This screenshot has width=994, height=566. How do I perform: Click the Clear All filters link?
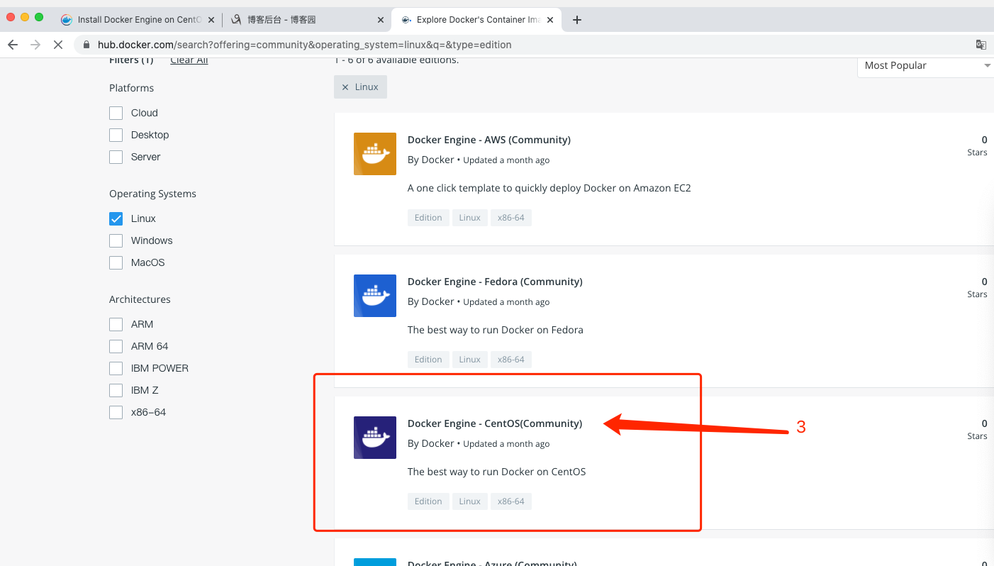tap(189, 60)
